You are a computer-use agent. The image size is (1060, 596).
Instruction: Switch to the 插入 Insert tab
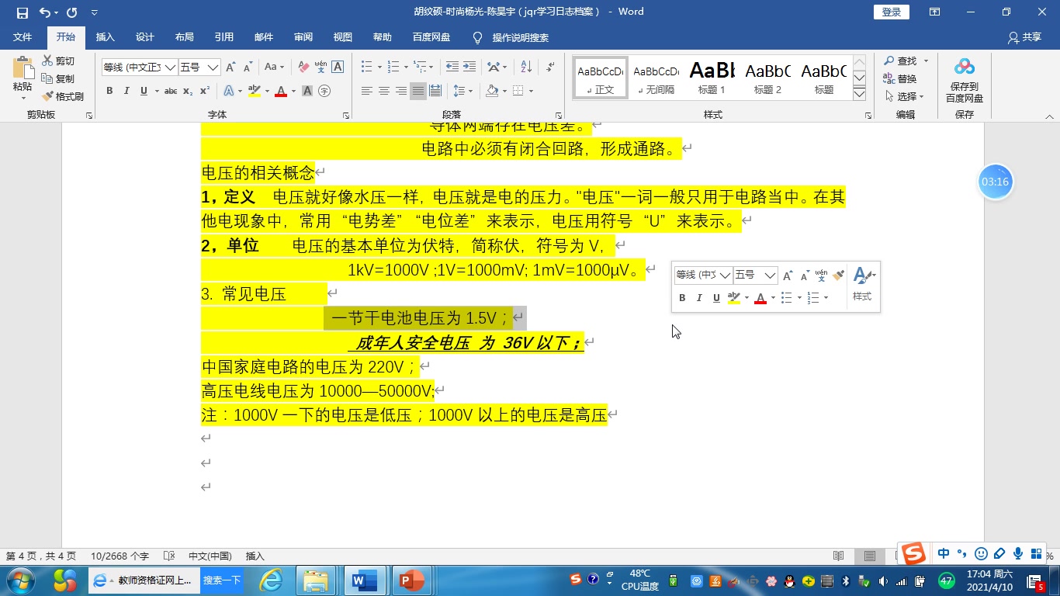(105, 37)
